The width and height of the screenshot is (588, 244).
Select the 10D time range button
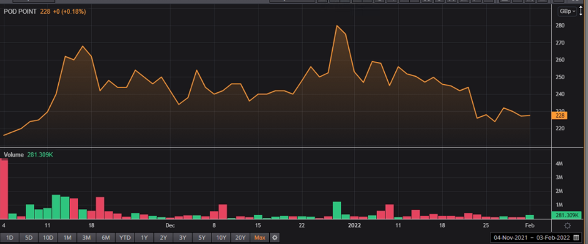pos(48,238)
